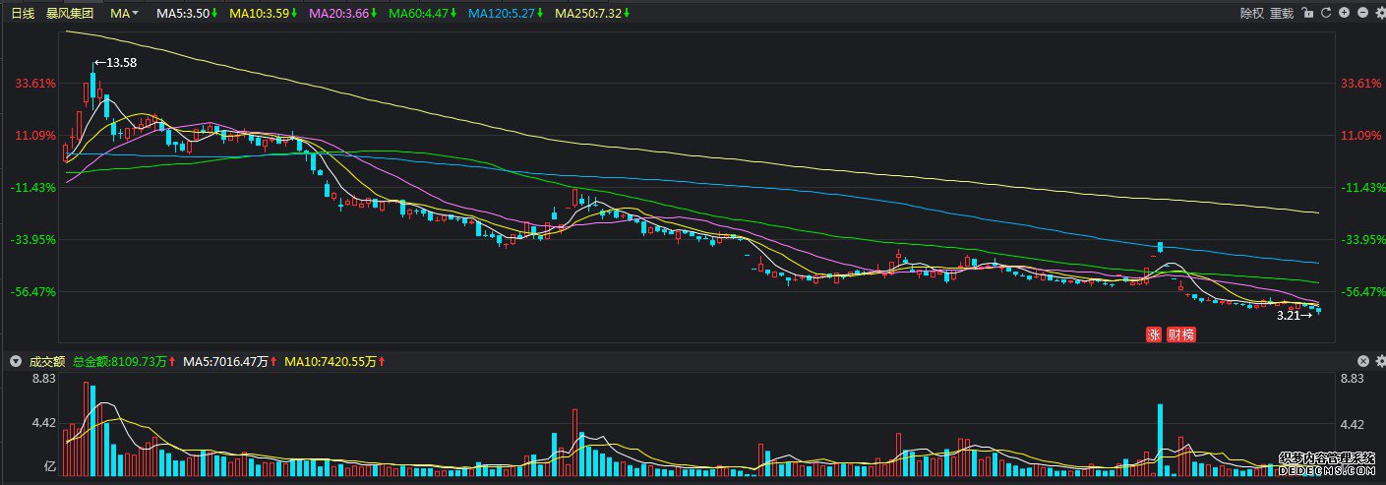Viewport: 1386px width, 485px height.
Task: Select the 日线 period tab
Action: pos(23,14)
